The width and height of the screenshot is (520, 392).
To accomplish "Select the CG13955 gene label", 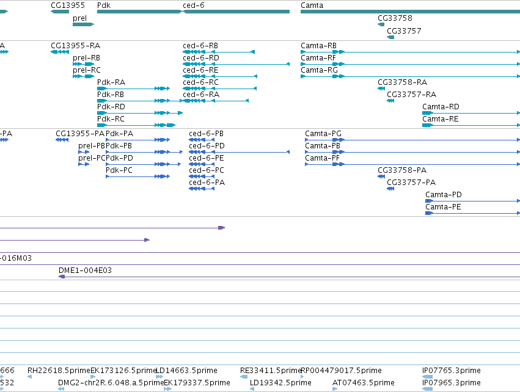I will pyautogui.click(x=68, y=5).
